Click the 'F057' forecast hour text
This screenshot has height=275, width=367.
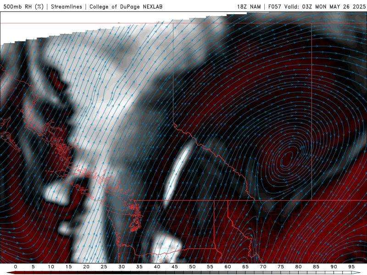[275, 6]
